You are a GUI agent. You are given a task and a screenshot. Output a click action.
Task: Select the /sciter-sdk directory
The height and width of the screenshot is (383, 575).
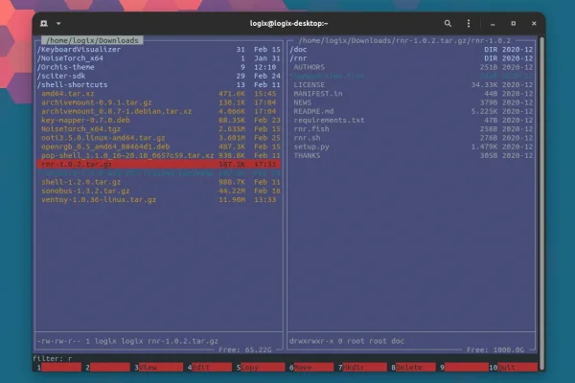coord(158,76)
